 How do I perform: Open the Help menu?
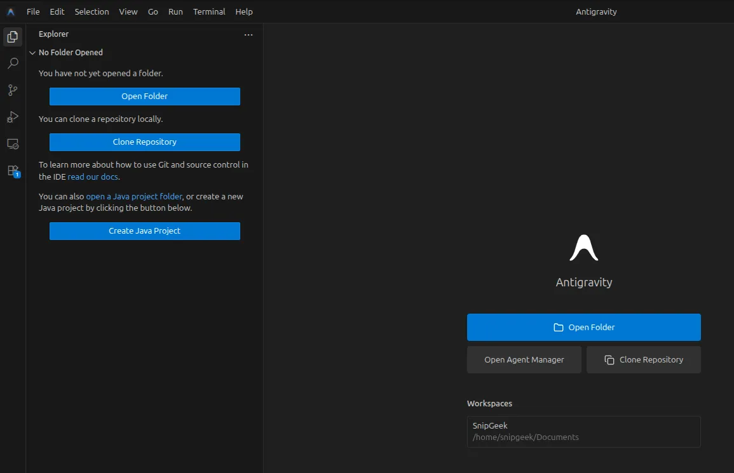point(244,11)
